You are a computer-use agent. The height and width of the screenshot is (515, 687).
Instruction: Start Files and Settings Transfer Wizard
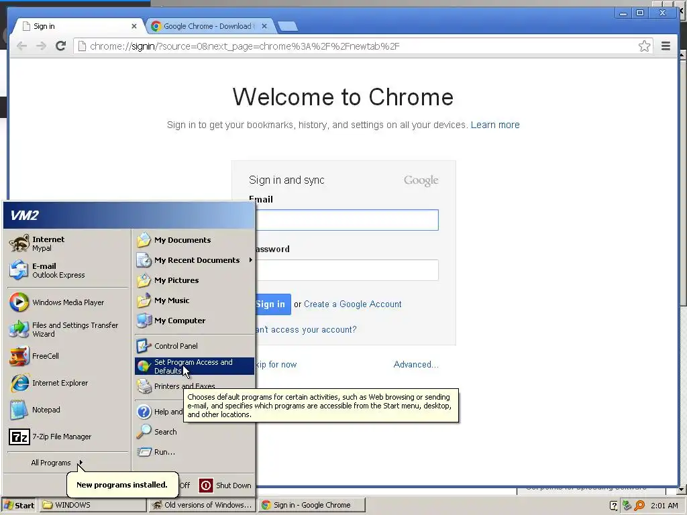[x=68, y=329]
